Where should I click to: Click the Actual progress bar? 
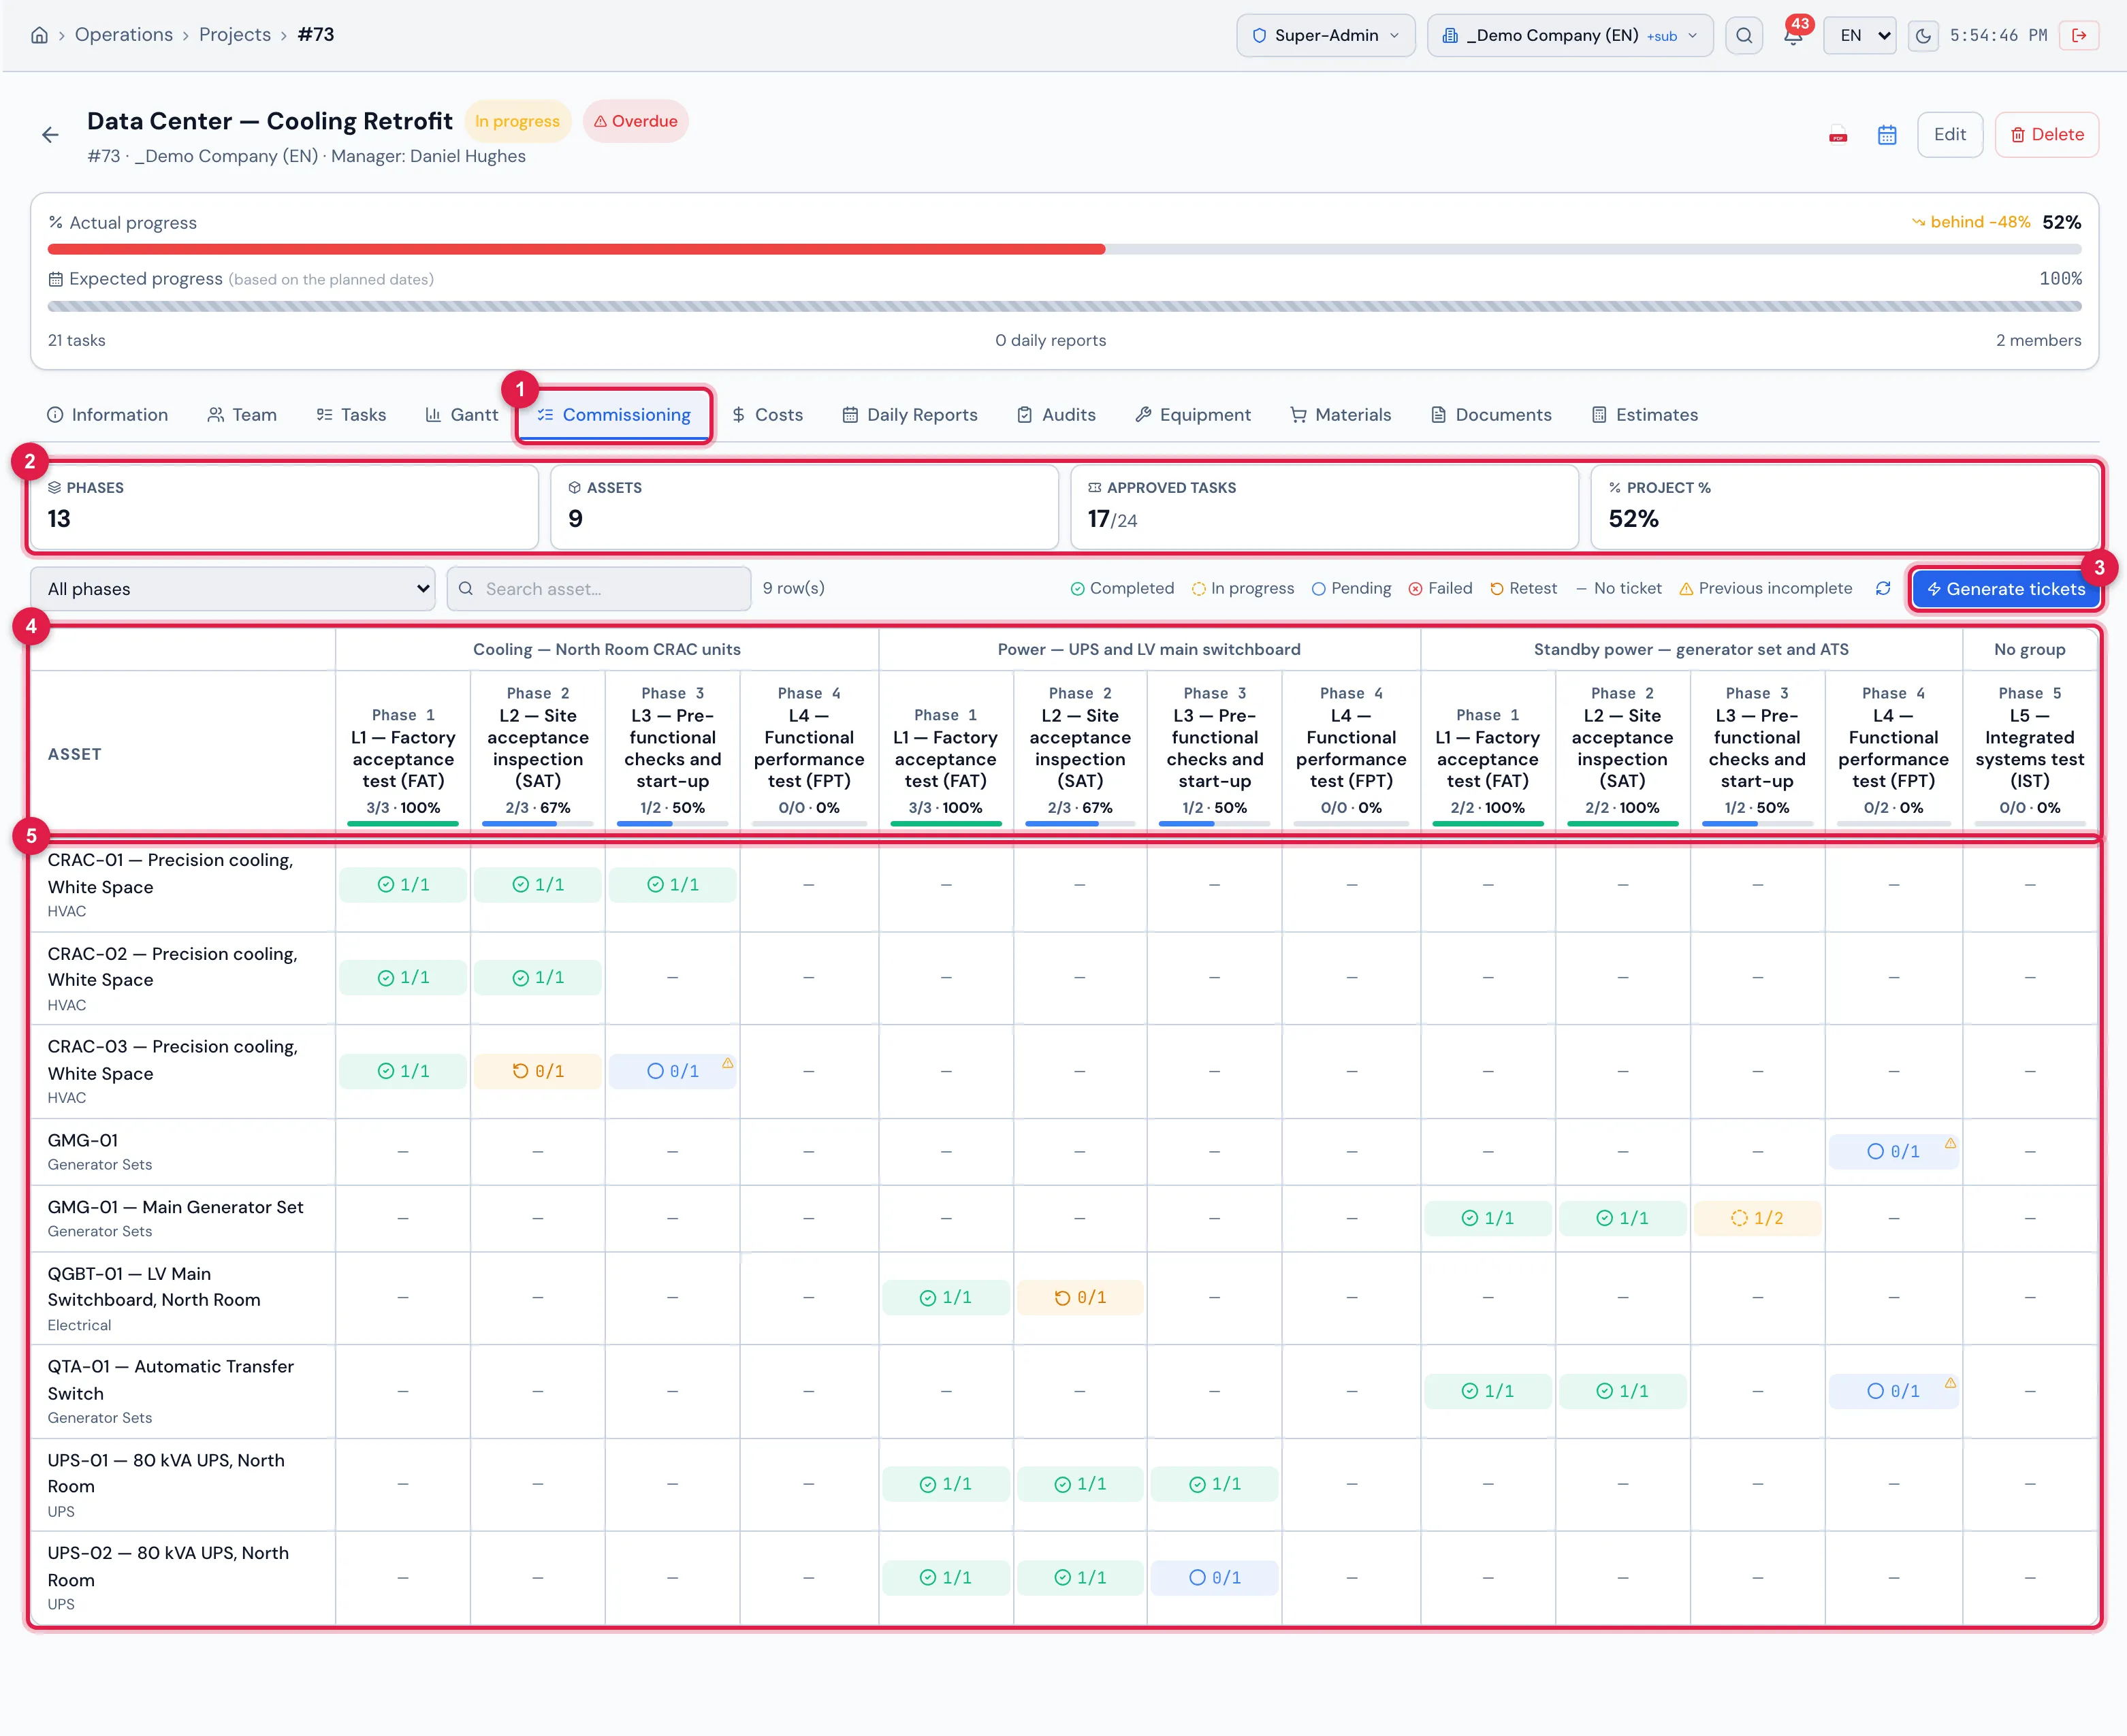click(1064, 249)
